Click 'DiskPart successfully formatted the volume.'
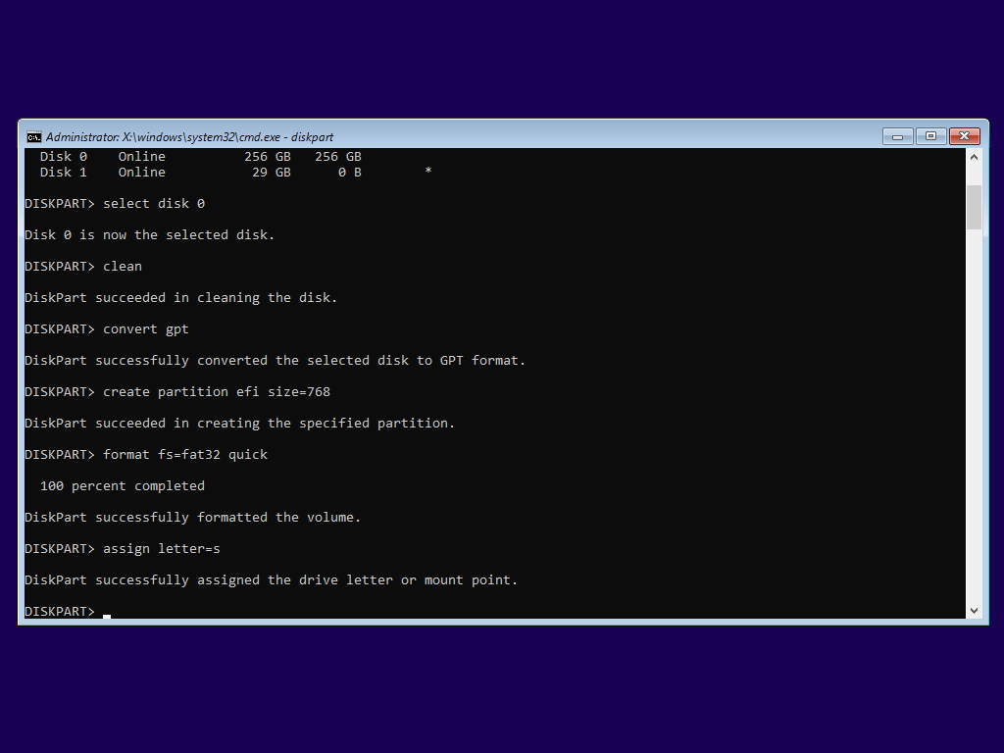The image size is (1004, 753). coord(193,518)
